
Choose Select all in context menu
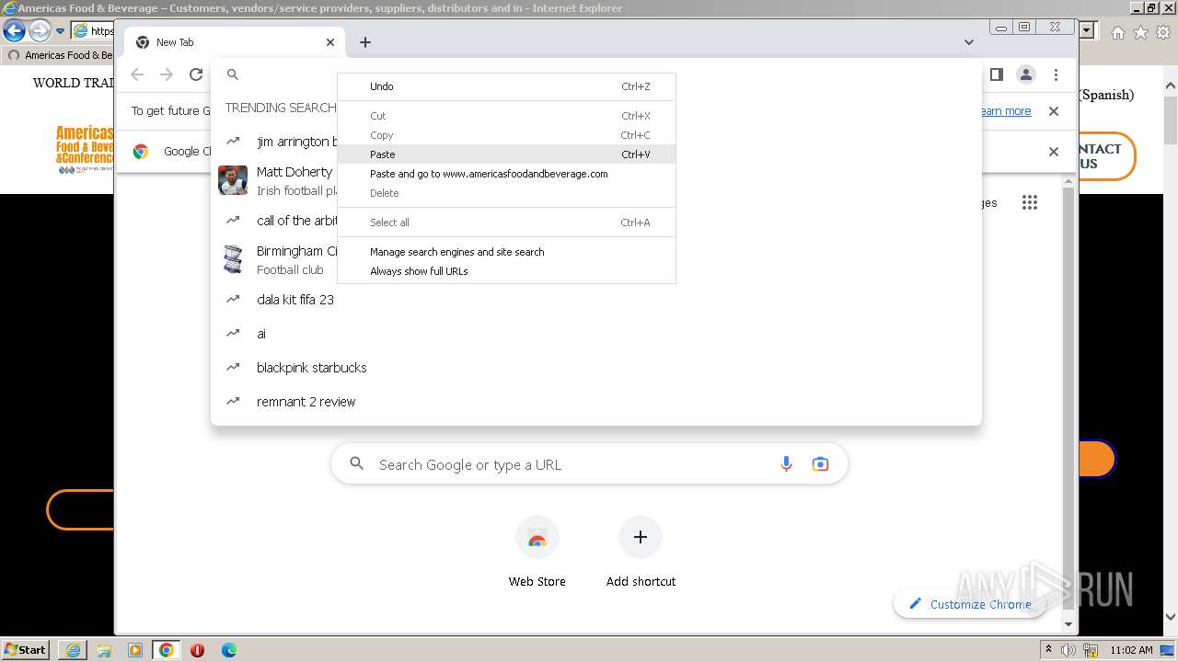click(x=506, y=223)
